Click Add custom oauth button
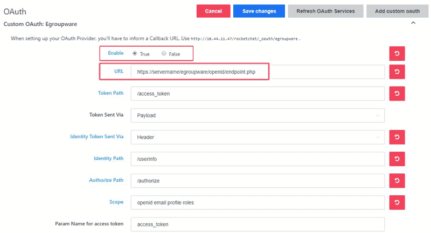This screenshot has width=431, height=233. (x=397, y=11)
